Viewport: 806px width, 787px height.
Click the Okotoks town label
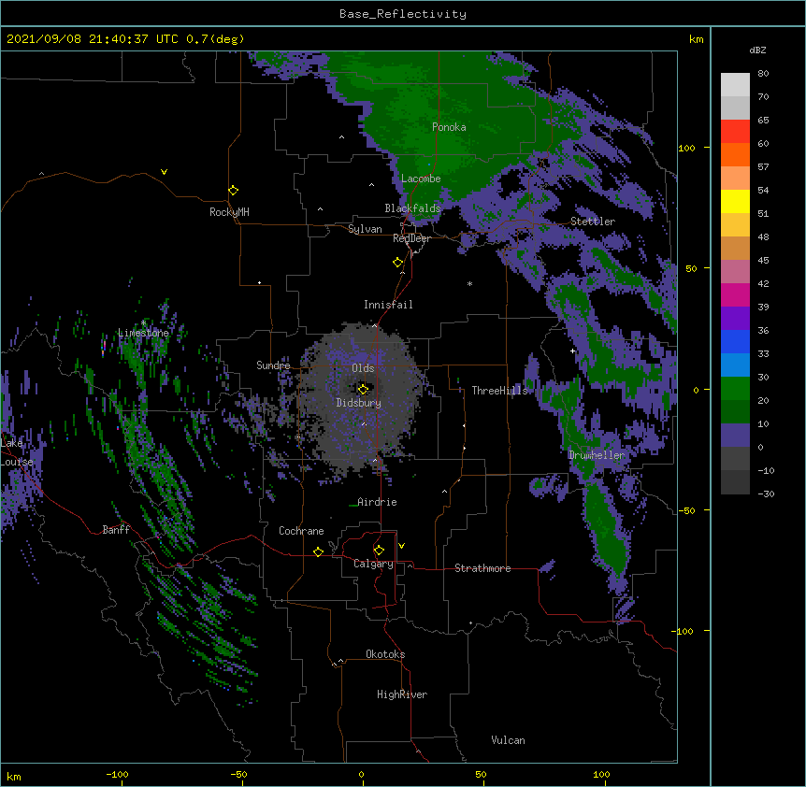click(x=385, y=654)
